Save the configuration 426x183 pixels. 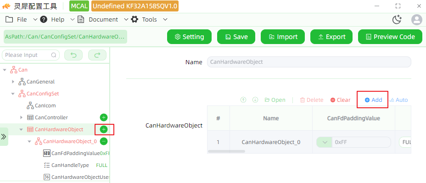236,37
